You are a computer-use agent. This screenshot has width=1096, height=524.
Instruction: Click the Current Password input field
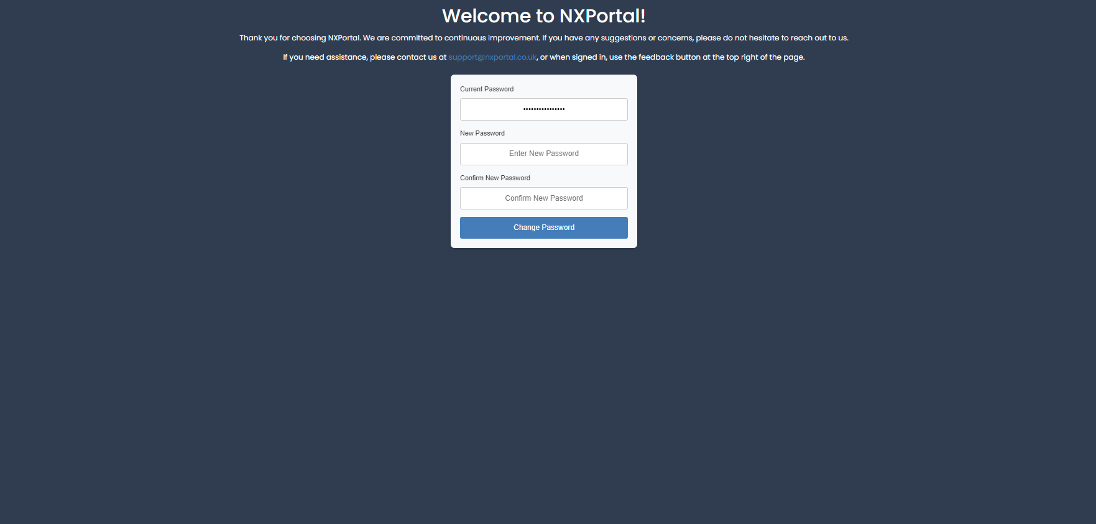[x=543, y=109]
